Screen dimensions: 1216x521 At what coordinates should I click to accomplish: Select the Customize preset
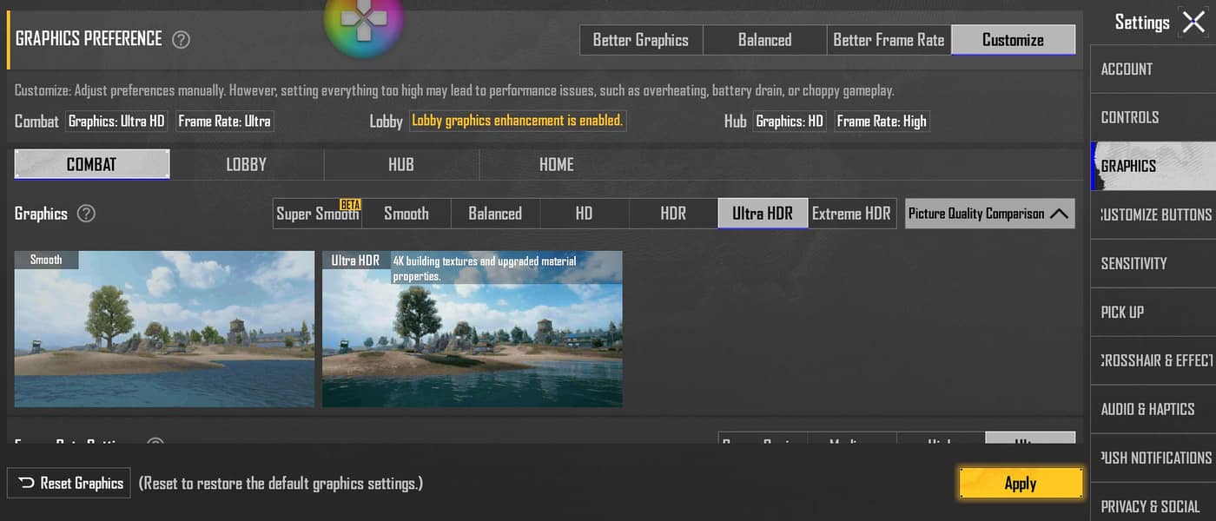coord(1013,40)
